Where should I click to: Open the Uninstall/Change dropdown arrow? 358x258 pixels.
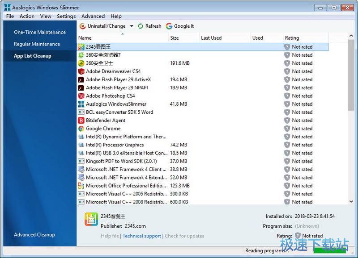131,26
